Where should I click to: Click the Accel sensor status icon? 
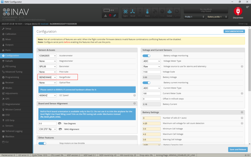pos(133,13)
